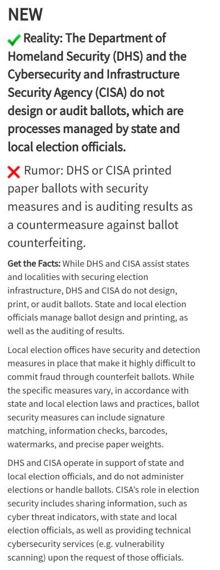220x570 pixels.
Task: Click the green checkmark icon beside Reality
Action: [14, 41]
